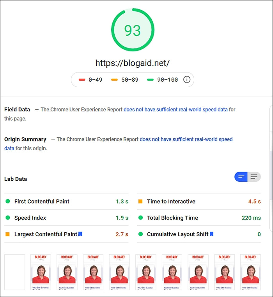Click the 4.5 s value
This screenshot has height=297, width=273.
click(254, 201)
